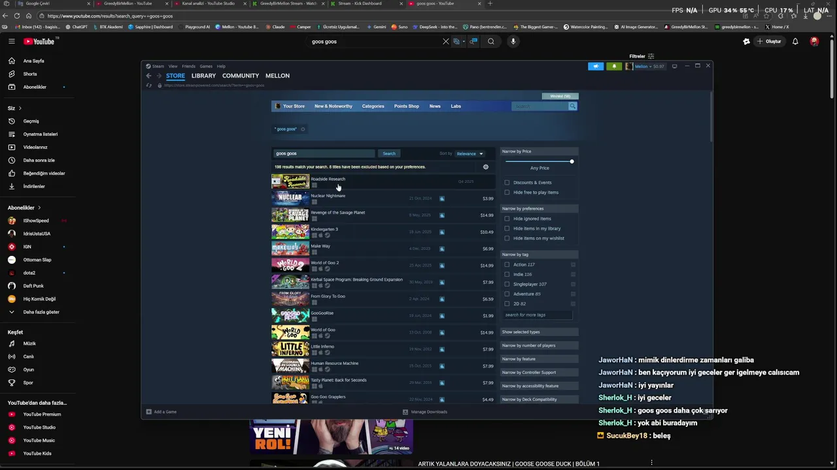Open Nuclear Nightmare search result
Screen dimensions: 837x470
click(383, 198)
